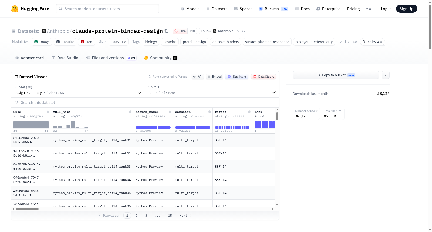Open Data Studio from the viewer header

(264, 77)
